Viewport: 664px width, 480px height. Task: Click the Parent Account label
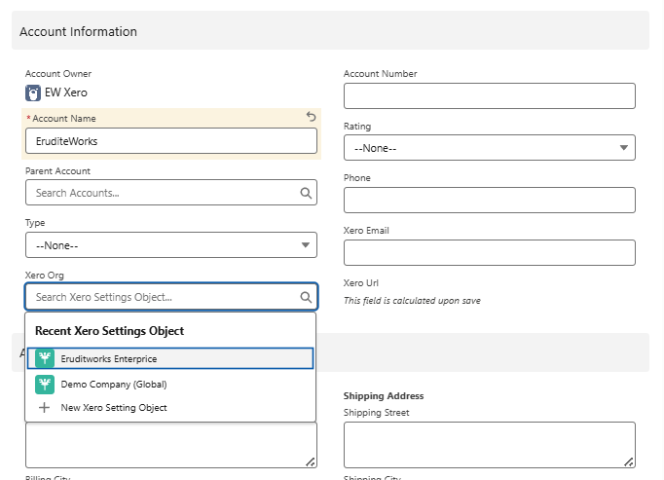pyautogui.click(x=57, y=171)
